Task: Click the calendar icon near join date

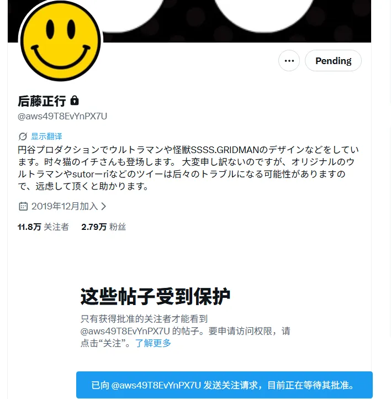Action: coord(23,206)
